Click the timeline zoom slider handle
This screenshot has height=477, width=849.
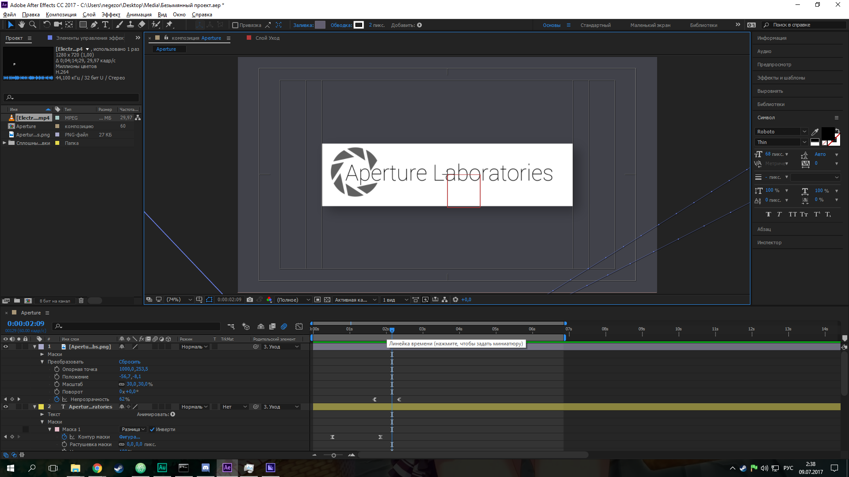[334, 455]
